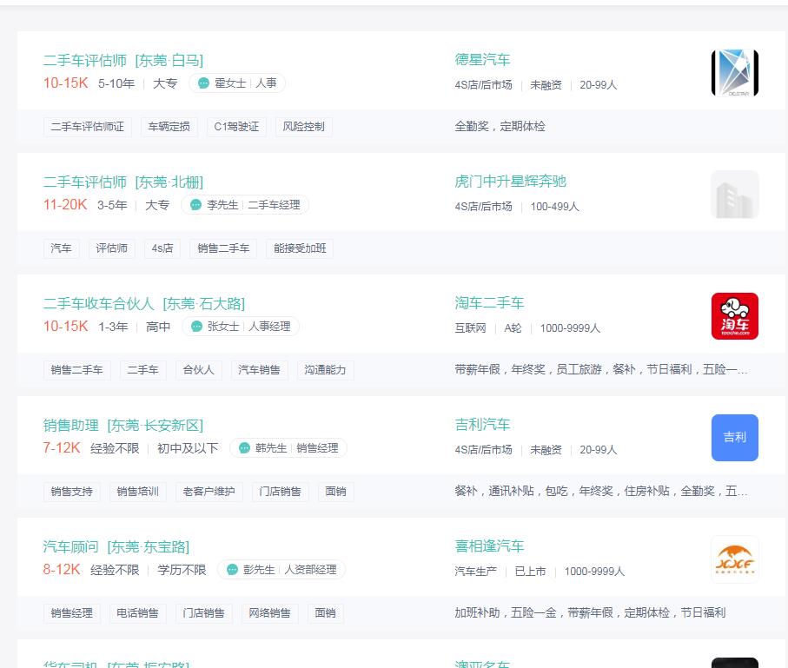
Task: Contact recruiter 彭先生 人资部经理
Action: tap(281, 570)
